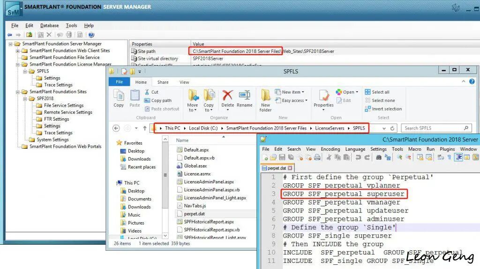Select NavTabs.js in file list
The image size is (480, 269).
pyautogui.click(x=195, y=206)
